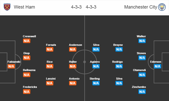Click Lanzini's N/A rating badge
169x101 pixels.
(x=50, y=83)
